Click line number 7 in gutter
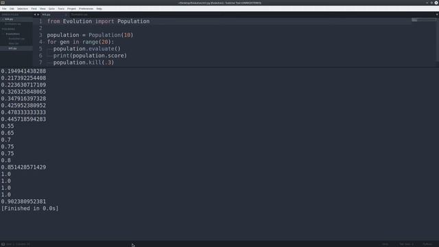 pos(40,62)
